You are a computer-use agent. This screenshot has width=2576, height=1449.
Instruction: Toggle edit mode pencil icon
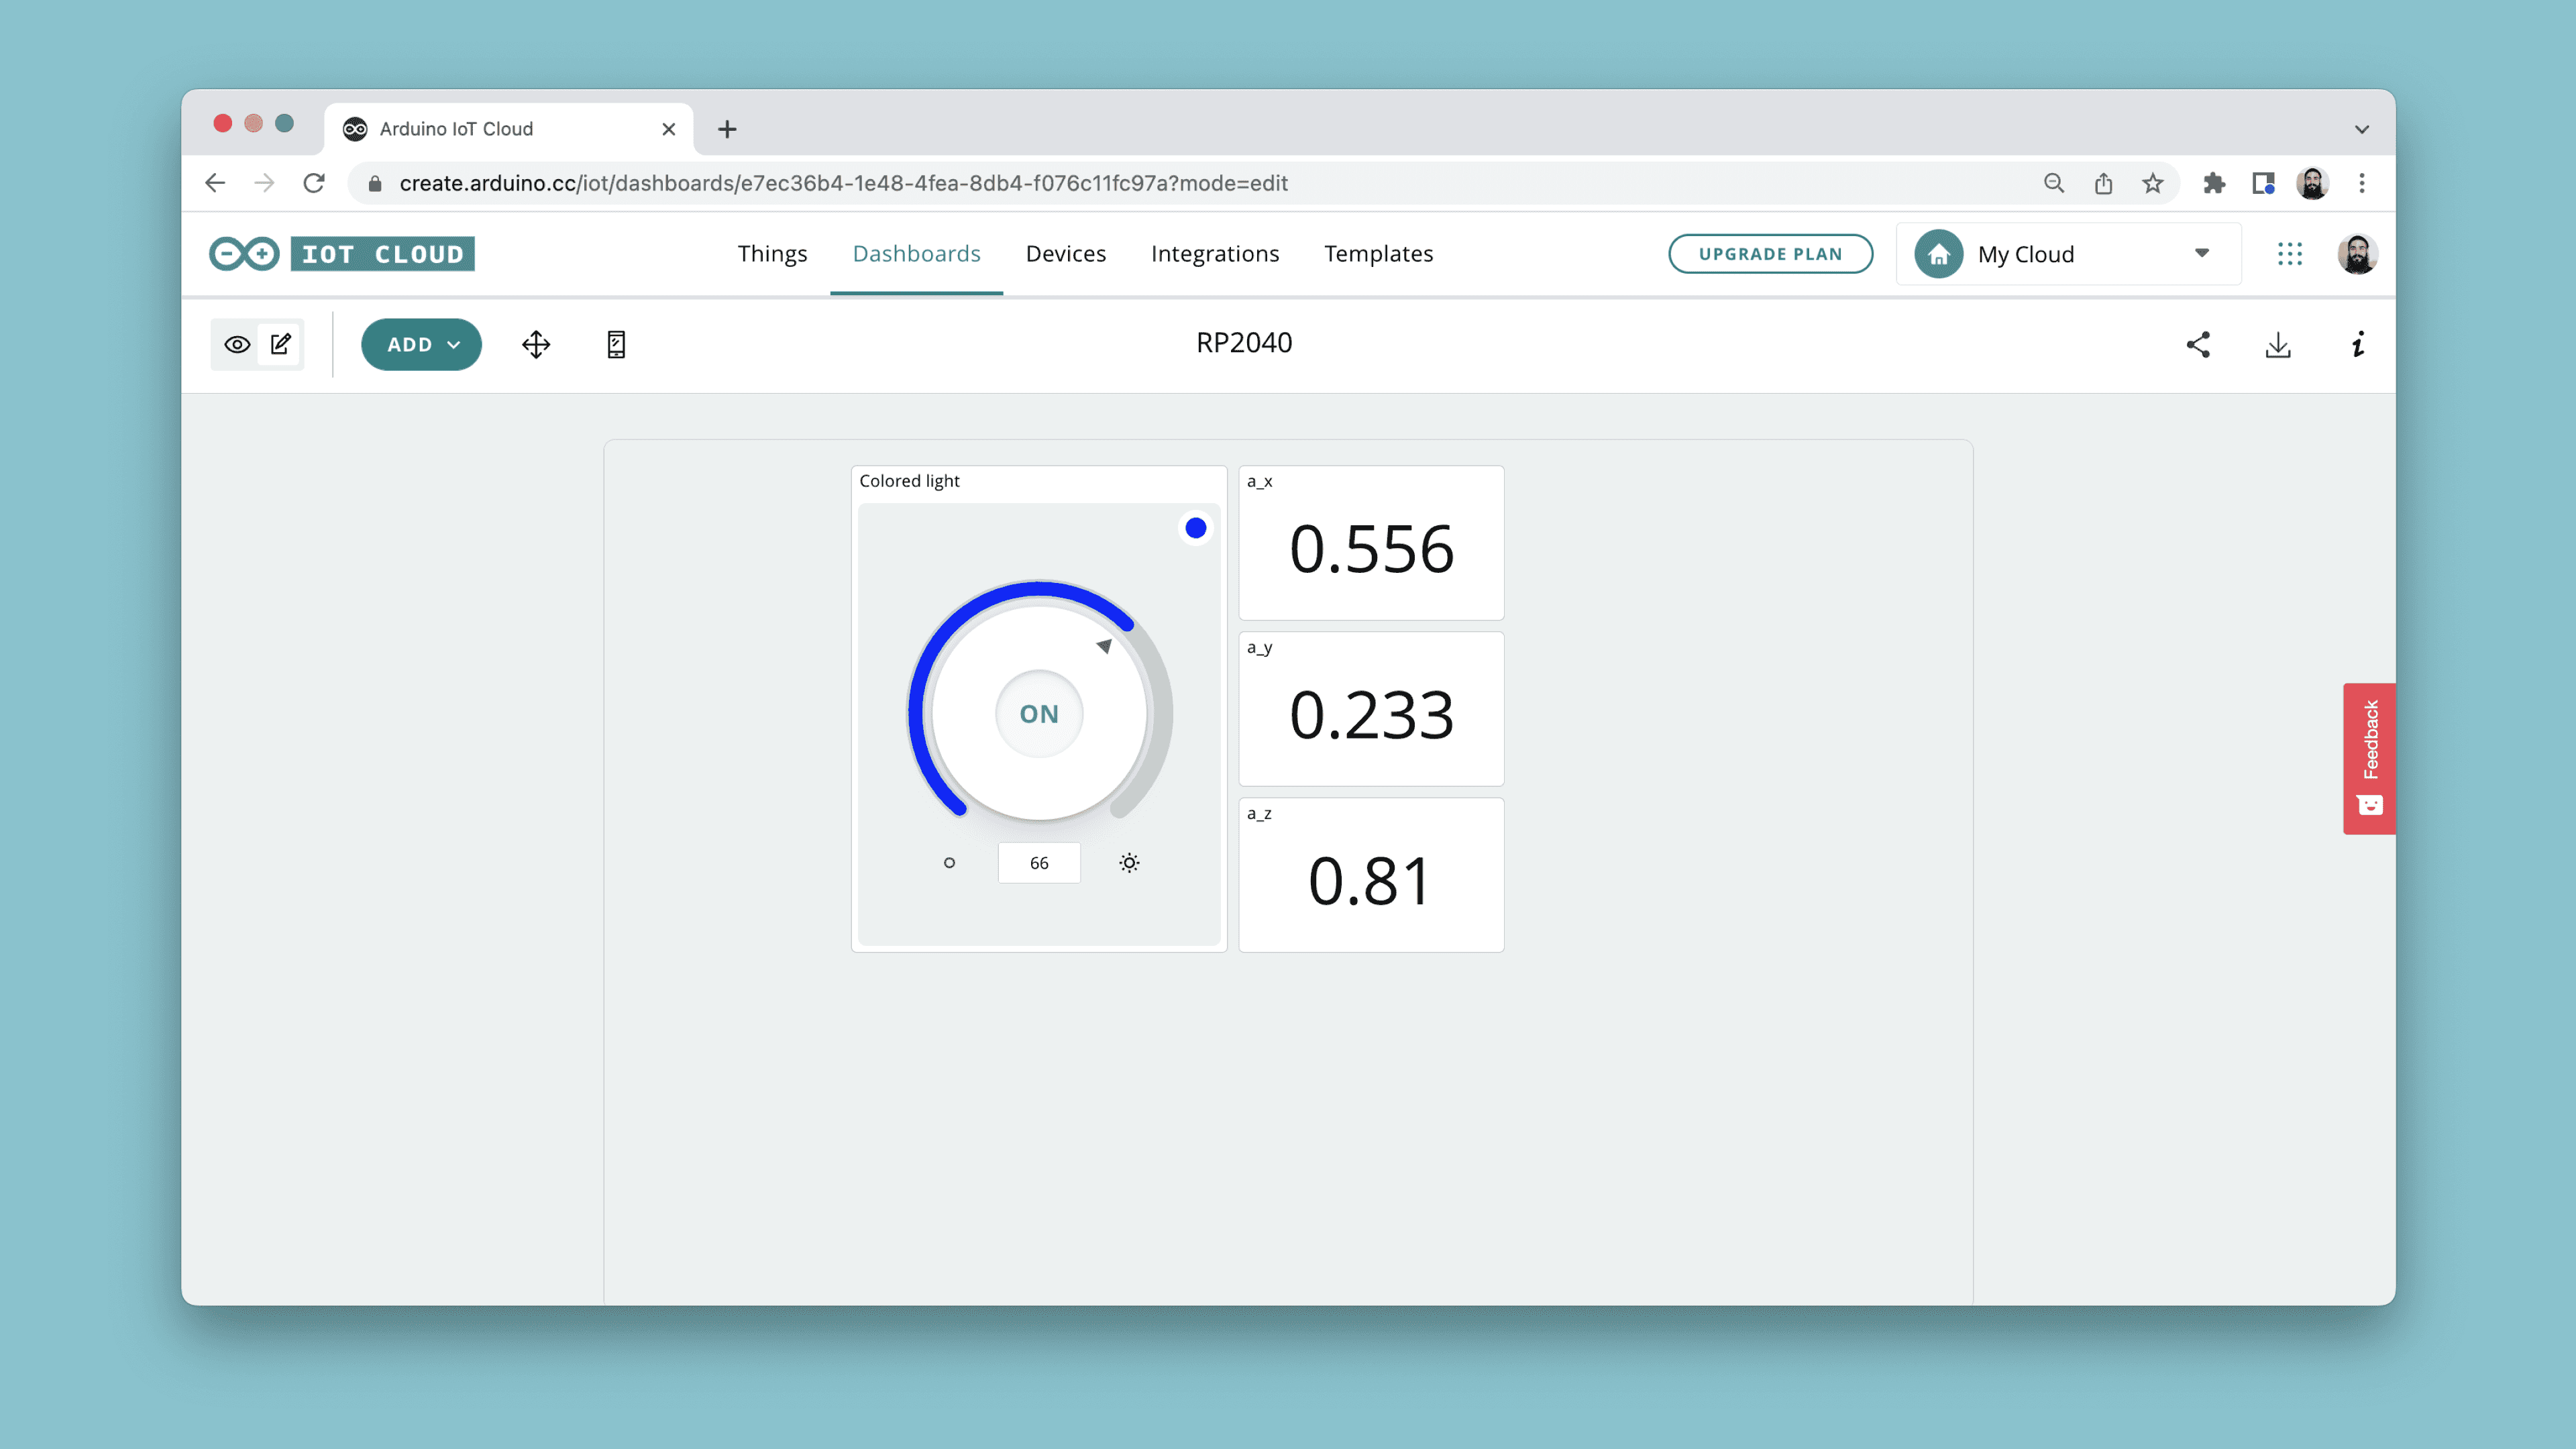[x=281, y=344]
